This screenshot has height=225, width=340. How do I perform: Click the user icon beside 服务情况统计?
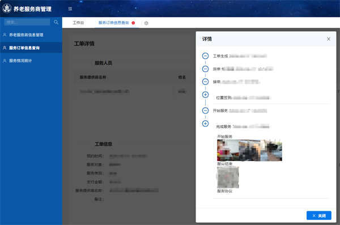point(5,61)
